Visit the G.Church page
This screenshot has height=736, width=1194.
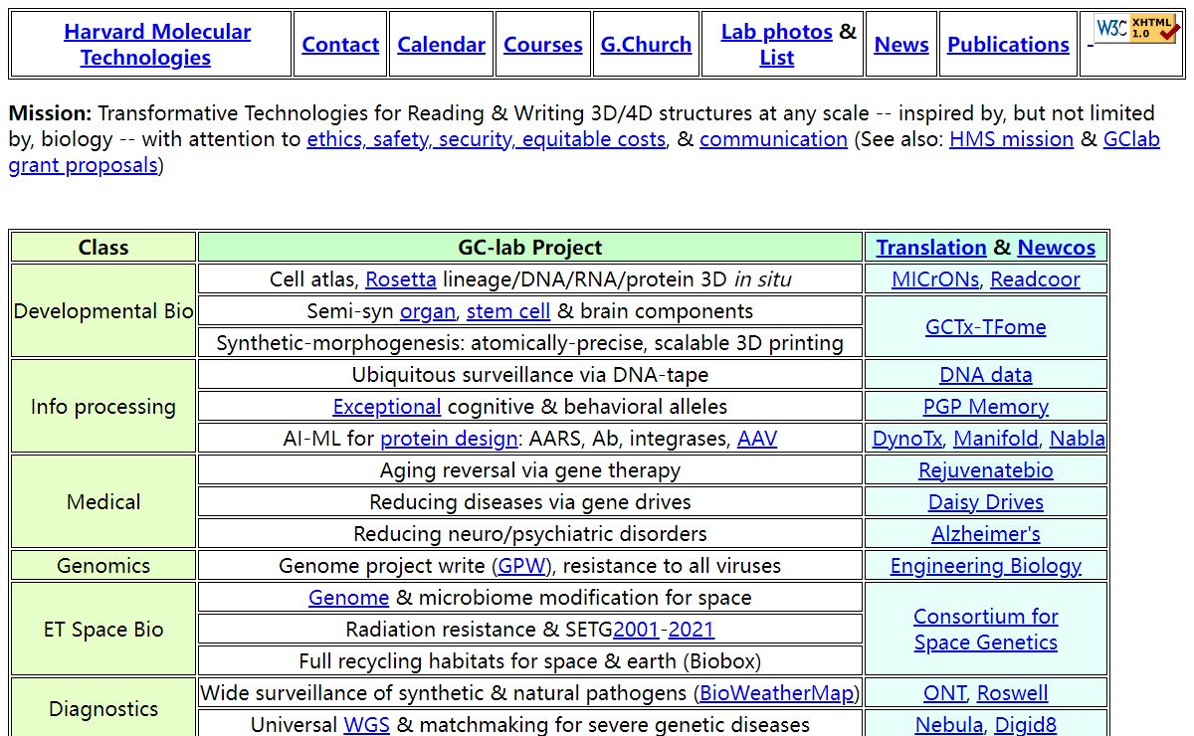coord(646,45)
